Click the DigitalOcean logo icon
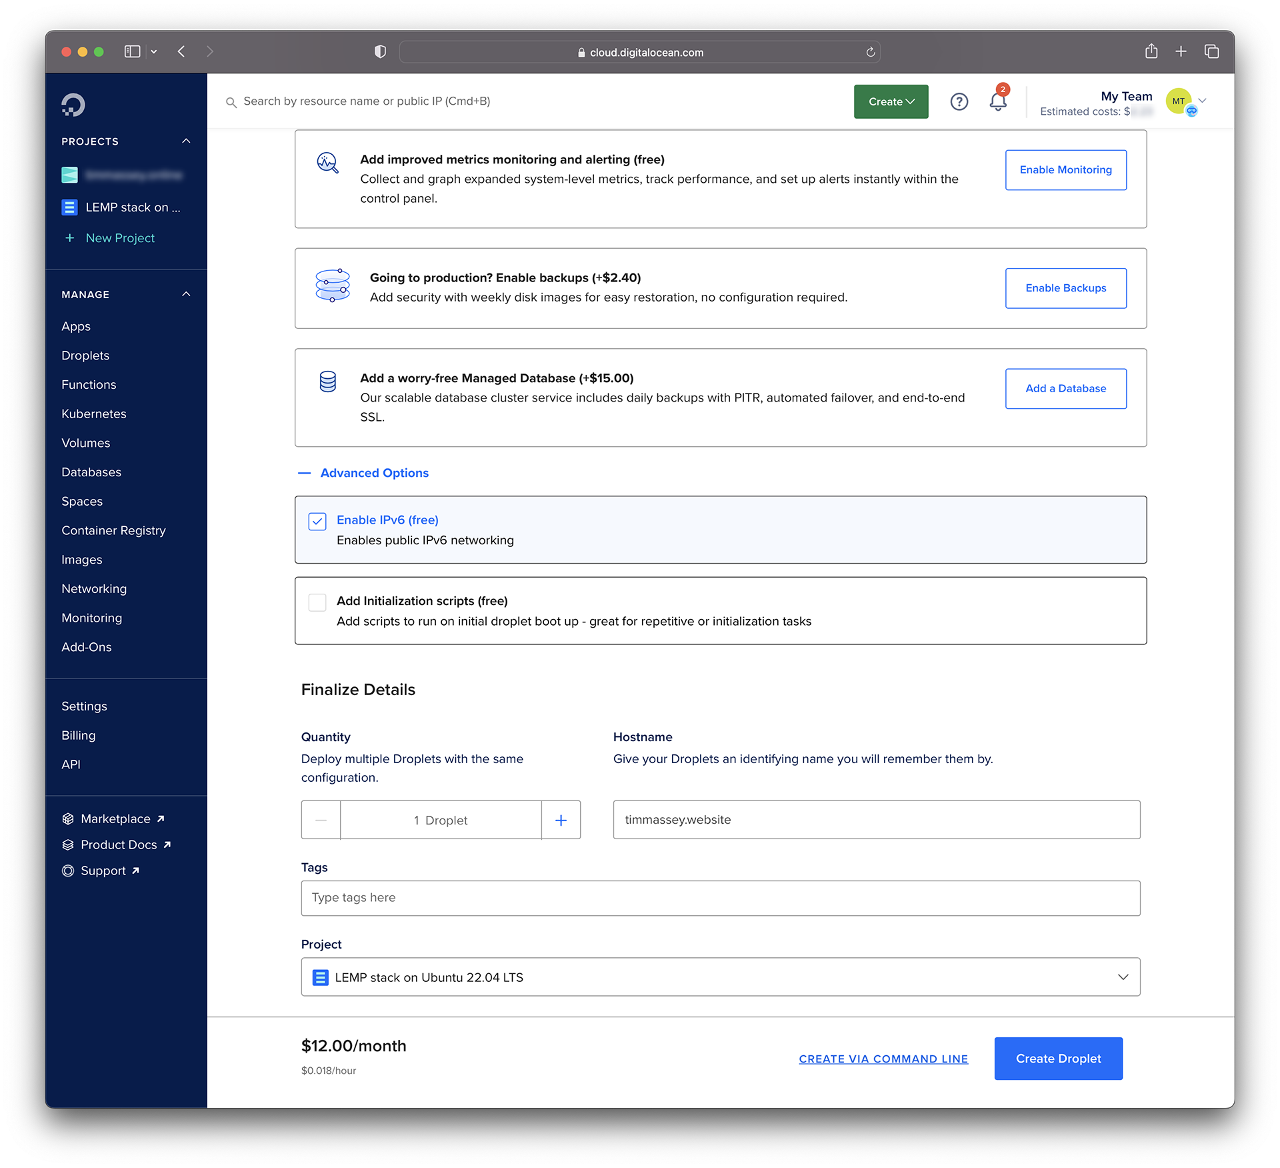This screenshot has height=1168, width=1280. [73, 105]
